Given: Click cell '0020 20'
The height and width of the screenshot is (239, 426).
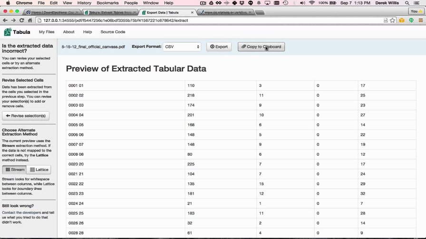Looking at the screenshot, I should (x=126, y=164).
